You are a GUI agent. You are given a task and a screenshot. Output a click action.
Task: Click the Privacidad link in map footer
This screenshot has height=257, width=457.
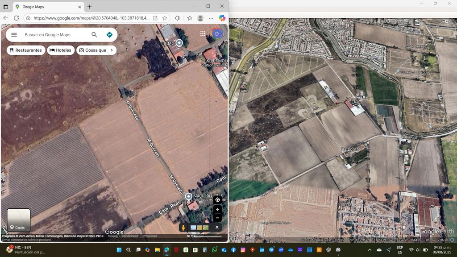point(150,236)
